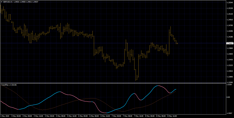
Task: Select the 1.24700 level on price axis
Action: pos(230,26)
